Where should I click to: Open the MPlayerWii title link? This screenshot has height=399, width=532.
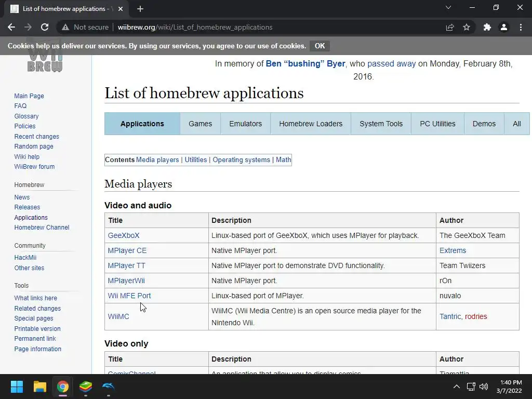pyautogui.click(x=126, y=281)
